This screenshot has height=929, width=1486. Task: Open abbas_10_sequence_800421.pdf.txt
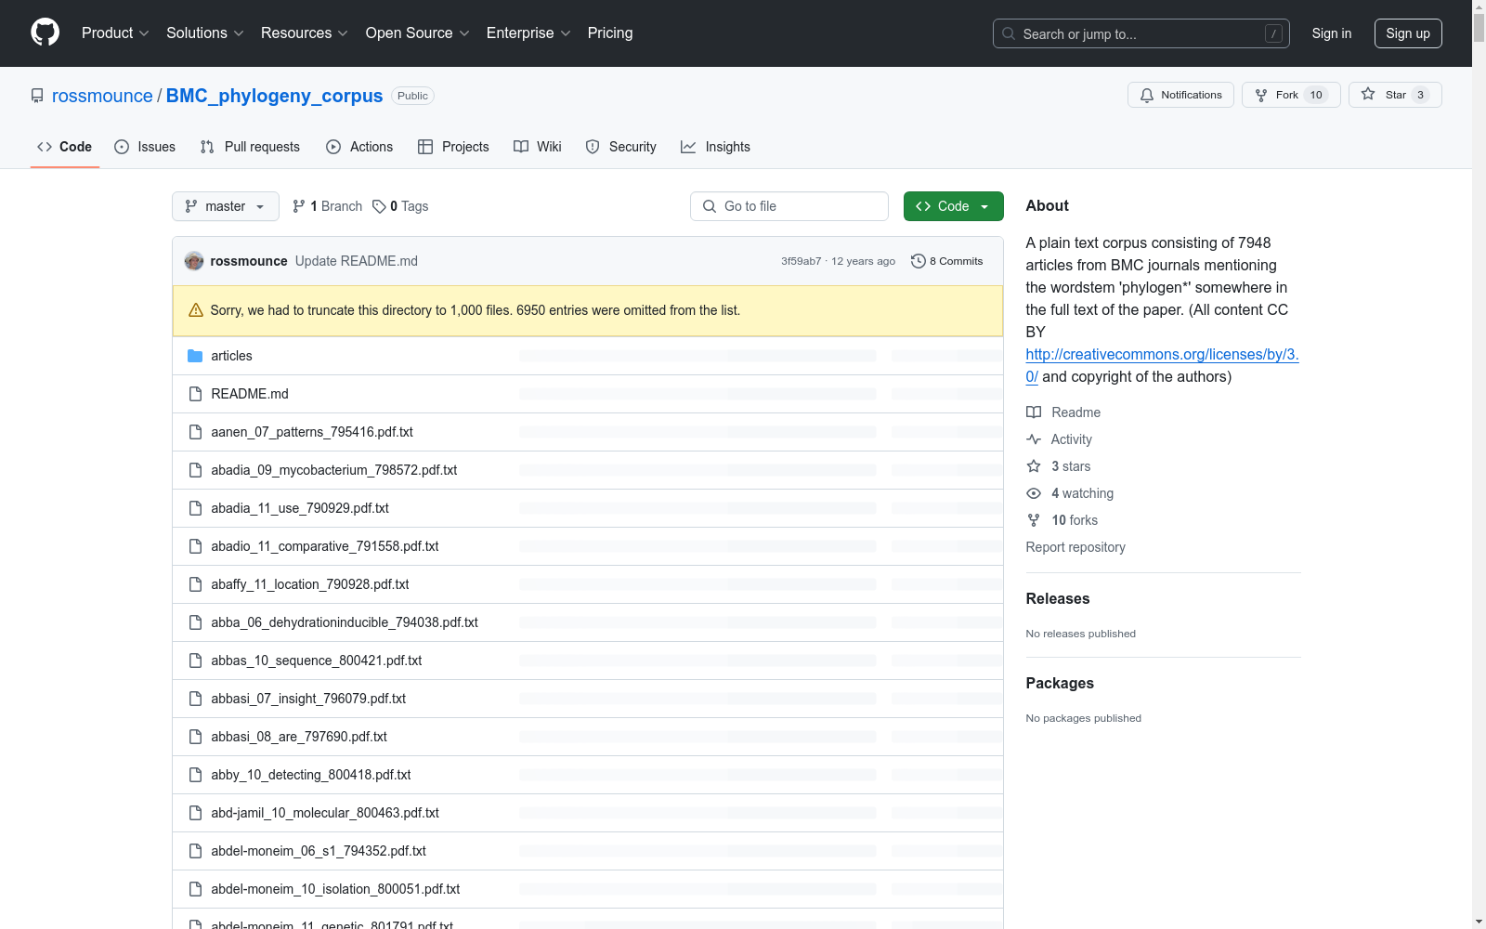pos(317,661)
